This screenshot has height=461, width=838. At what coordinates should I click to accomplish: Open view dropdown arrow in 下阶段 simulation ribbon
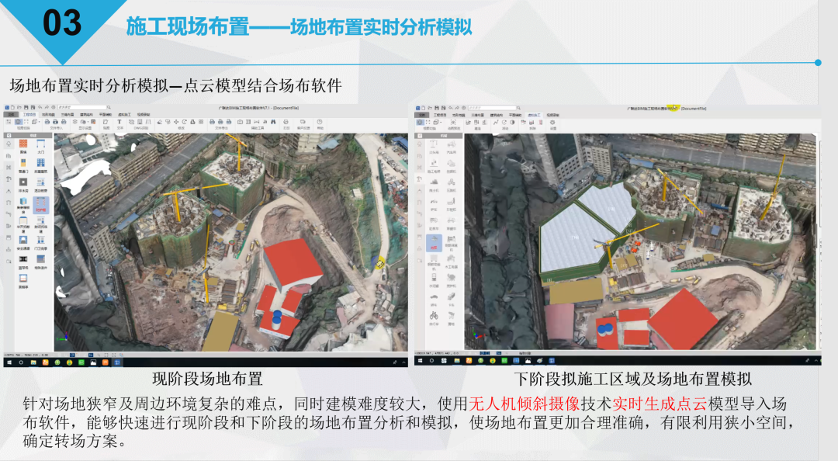441,123
